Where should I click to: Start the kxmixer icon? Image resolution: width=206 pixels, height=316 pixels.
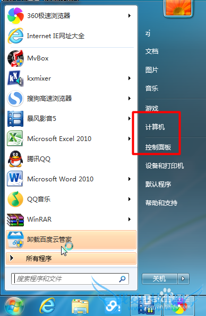point(15,78)
